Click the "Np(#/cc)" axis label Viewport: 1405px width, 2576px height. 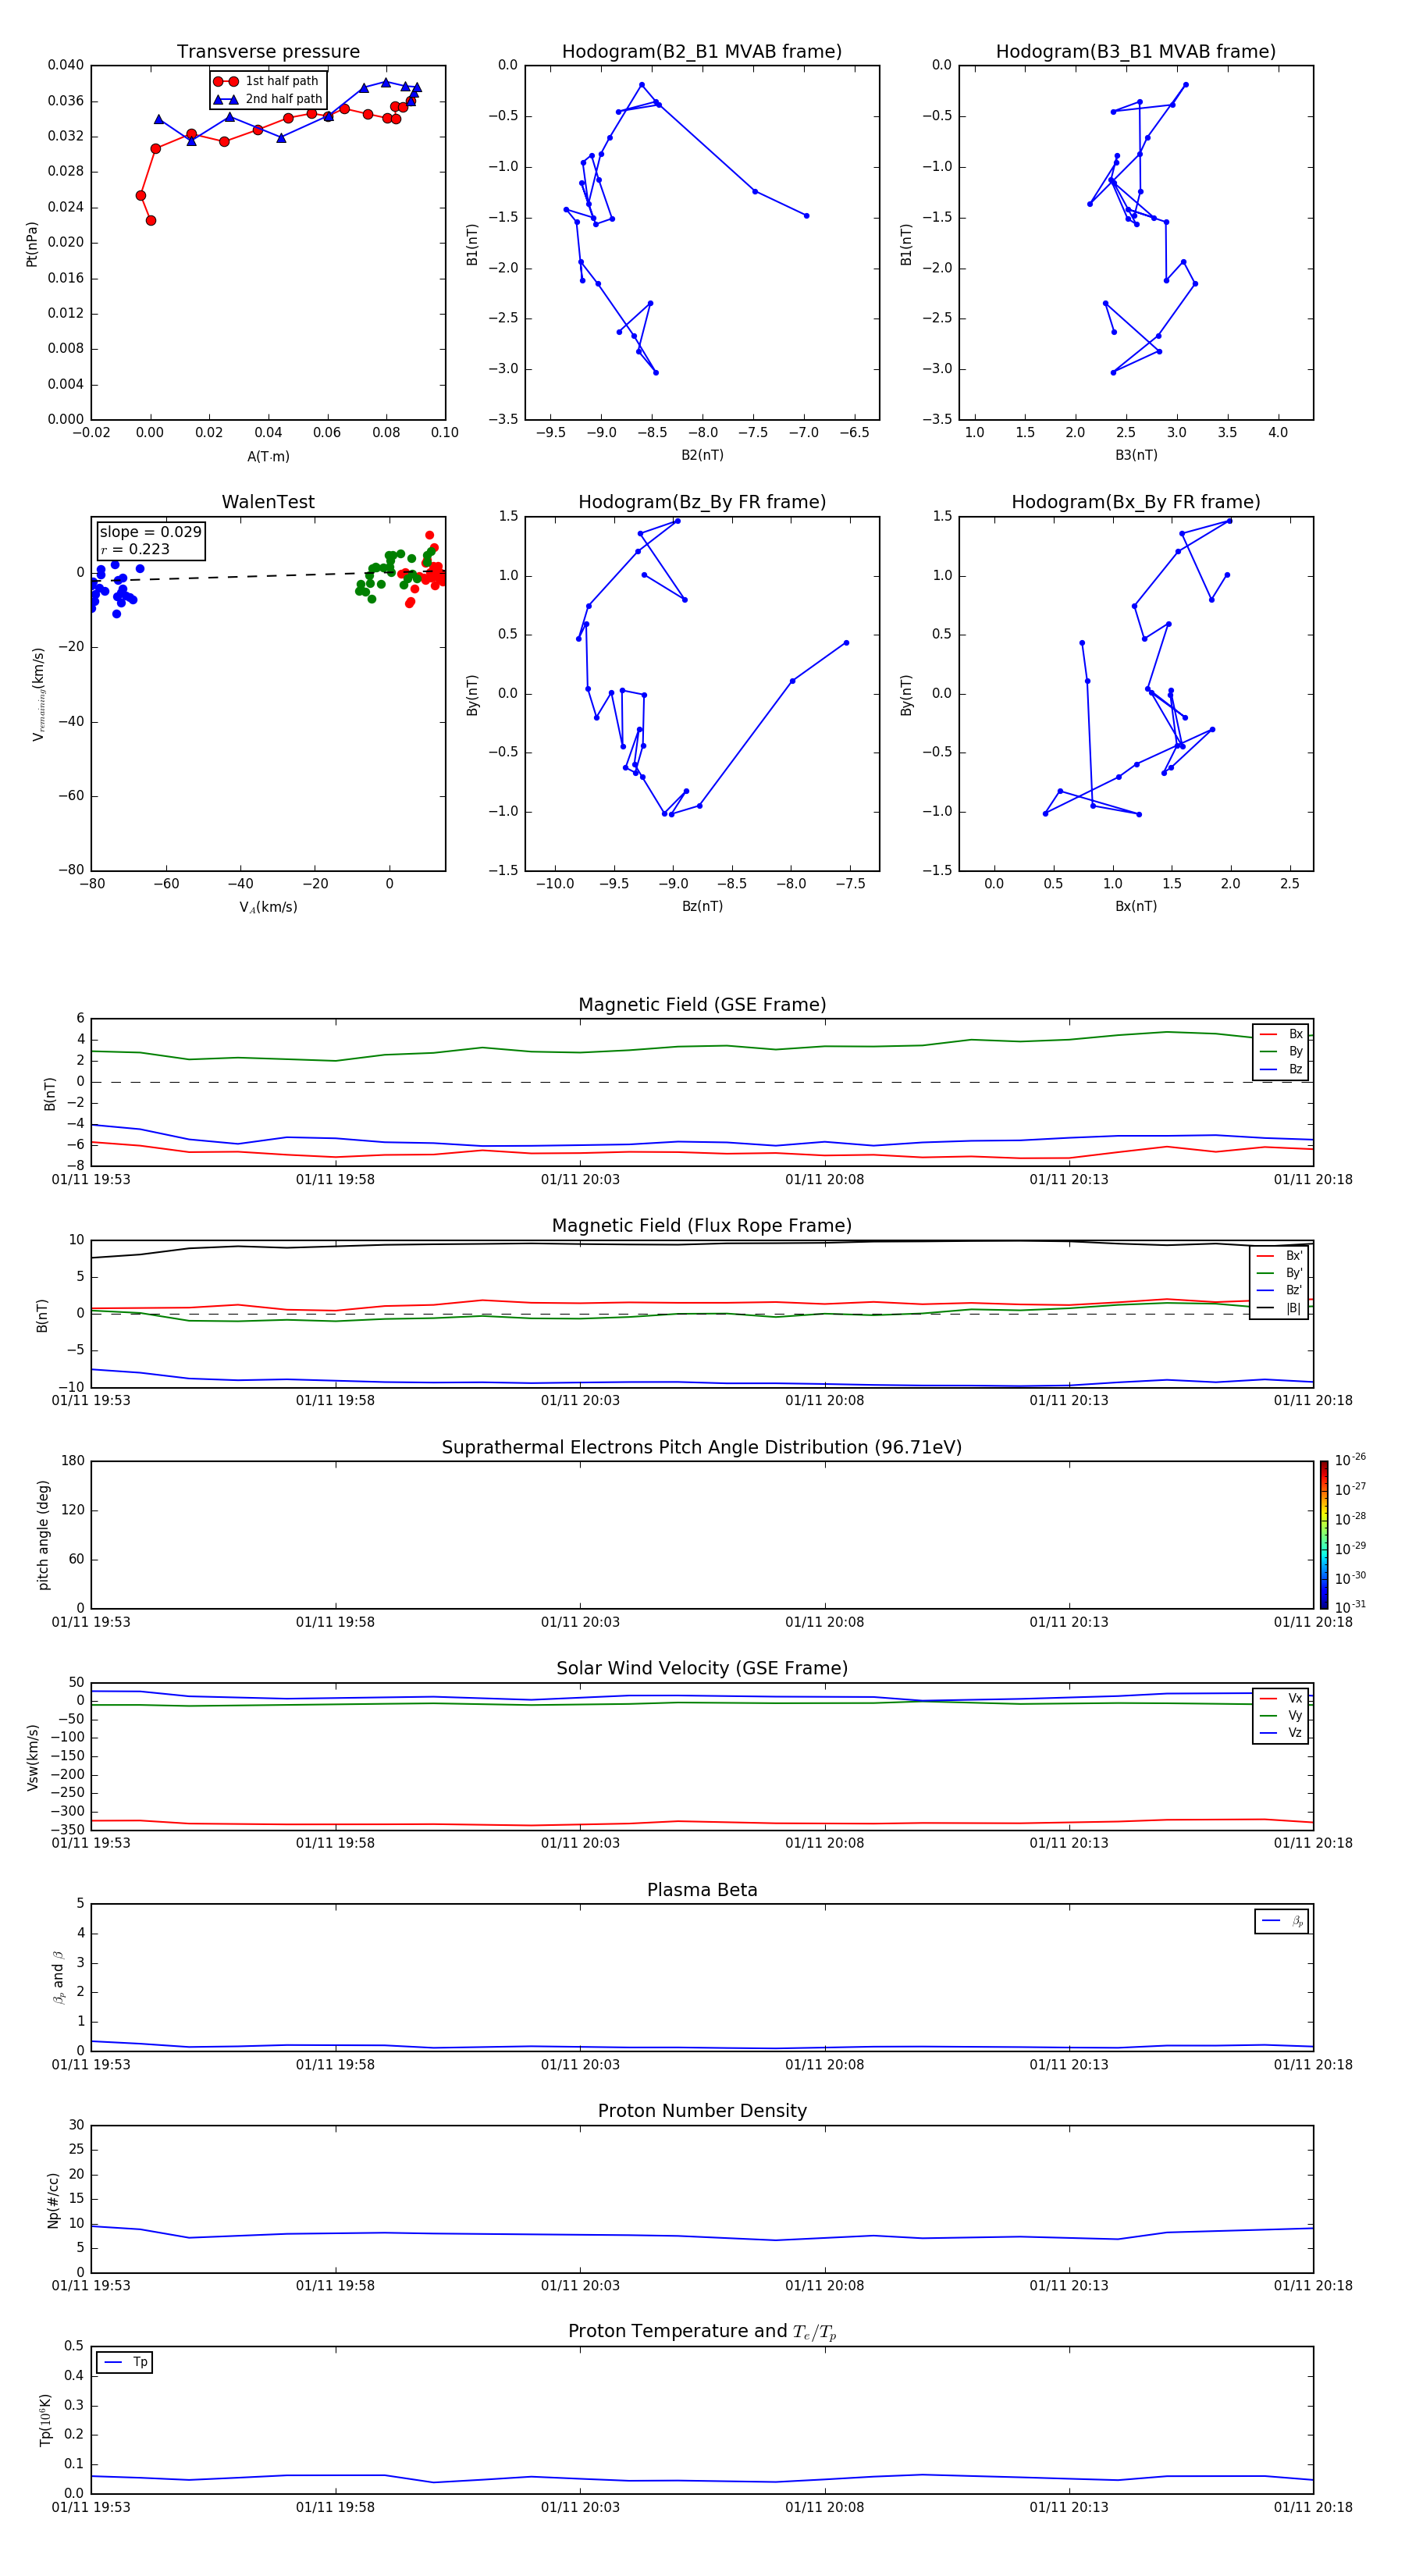[54, 2200]
